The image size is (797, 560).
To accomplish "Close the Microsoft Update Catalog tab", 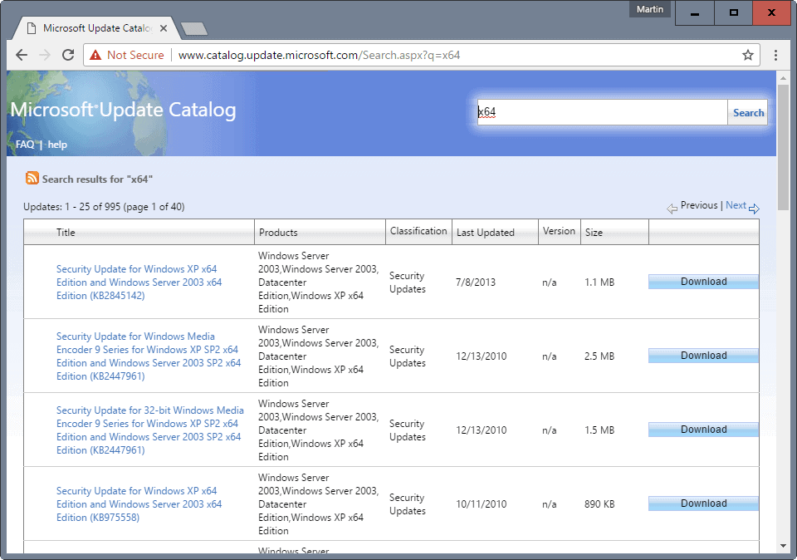I will [x=164, y=28].
